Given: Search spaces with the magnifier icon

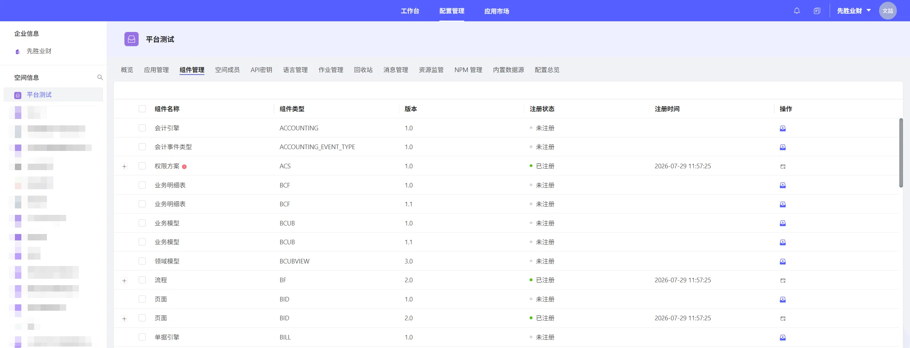Looking at the screenshot, I should [100, 77].
